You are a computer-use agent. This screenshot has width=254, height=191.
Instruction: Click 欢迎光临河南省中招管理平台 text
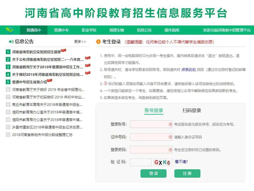227,30
